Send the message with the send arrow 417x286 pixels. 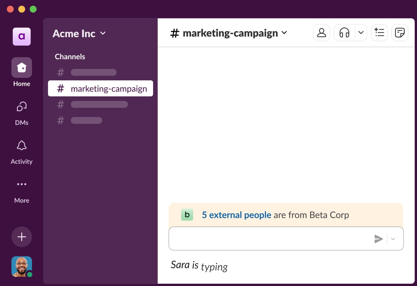pyautogui.click(x=379, y=239)
